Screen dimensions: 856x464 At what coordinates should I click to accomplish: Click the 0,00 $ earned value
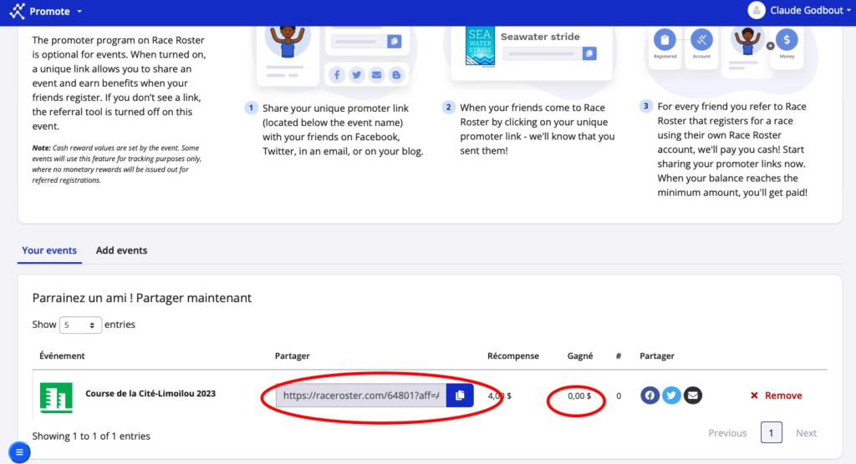579,396
